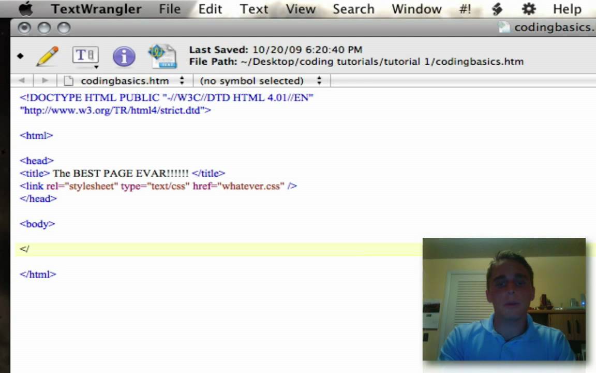Open the File menu
This screenshot has height=373, width=596.
pos(170,9)
